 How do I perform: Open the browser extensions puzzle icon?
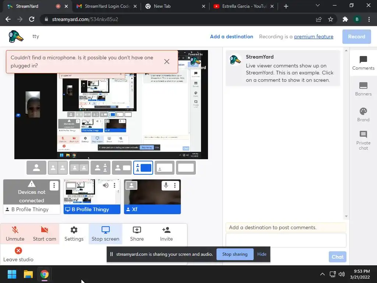[x=345, y=19]
